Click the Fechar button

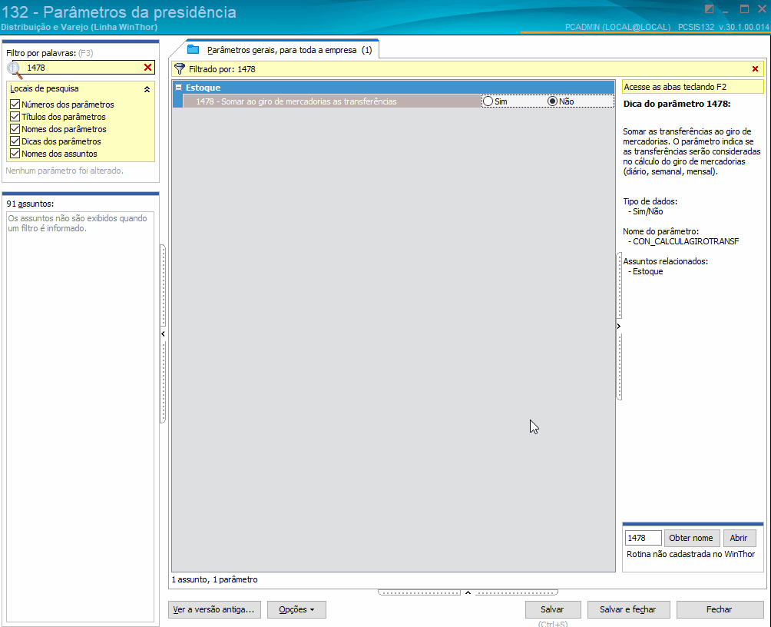tap(720, 609)
